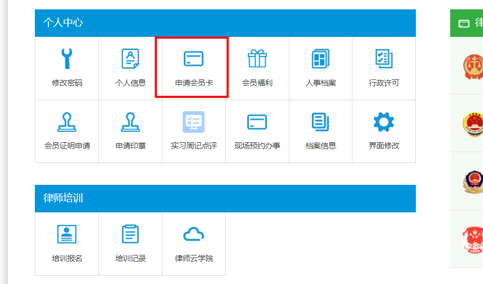483x284 pixels.
Task: Open 律师云学院 cloud icon
Action: click(194, 235)
